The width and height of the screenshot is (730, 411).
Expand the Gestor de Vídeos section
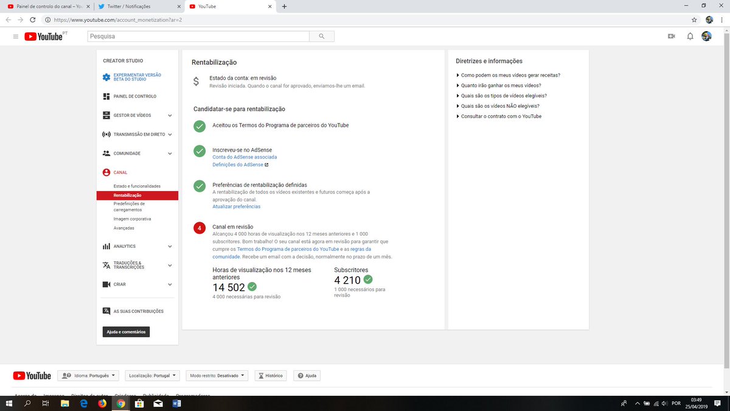pos(170,115)
